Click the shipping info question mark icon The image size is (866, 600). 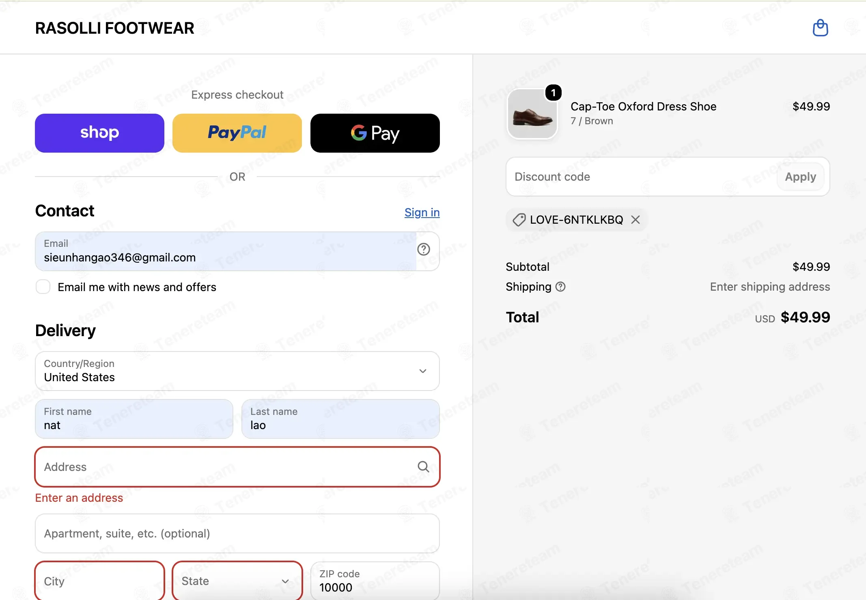tap(560, 287)
